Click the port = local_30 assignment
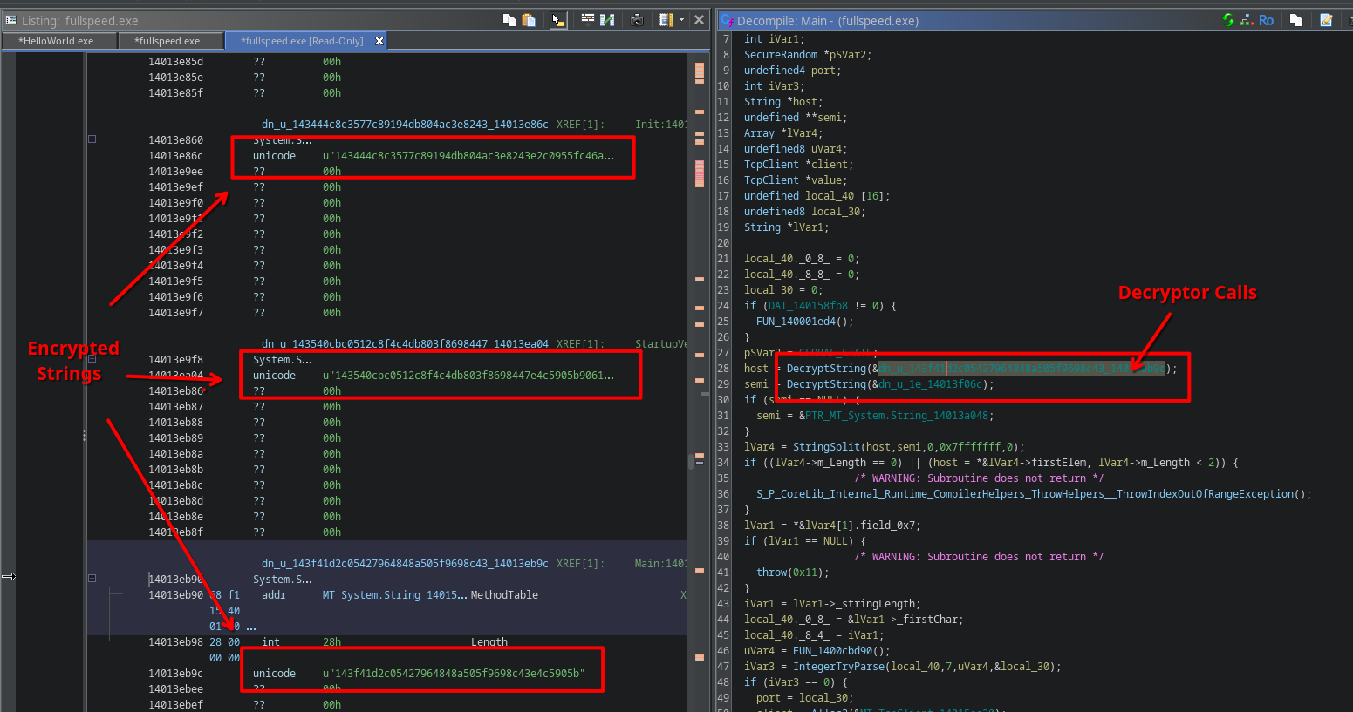1353x712 pixels. [805, 698]
